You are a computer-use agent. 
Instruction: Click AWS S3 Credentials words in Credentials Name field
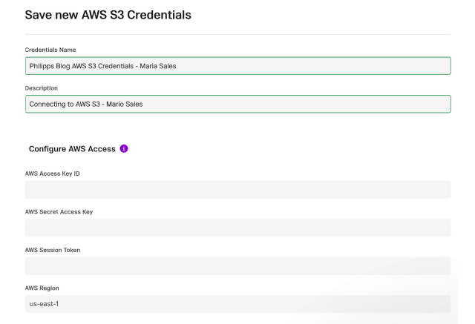(x=102, y=66)
